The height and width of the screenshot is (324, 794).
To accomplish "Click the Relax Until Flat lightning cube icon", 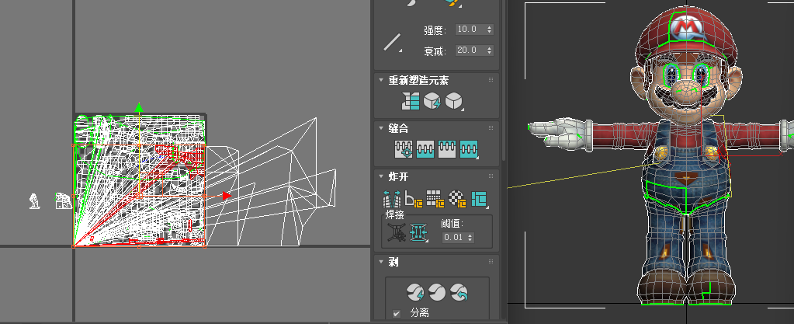I will [x=432, y=102].
